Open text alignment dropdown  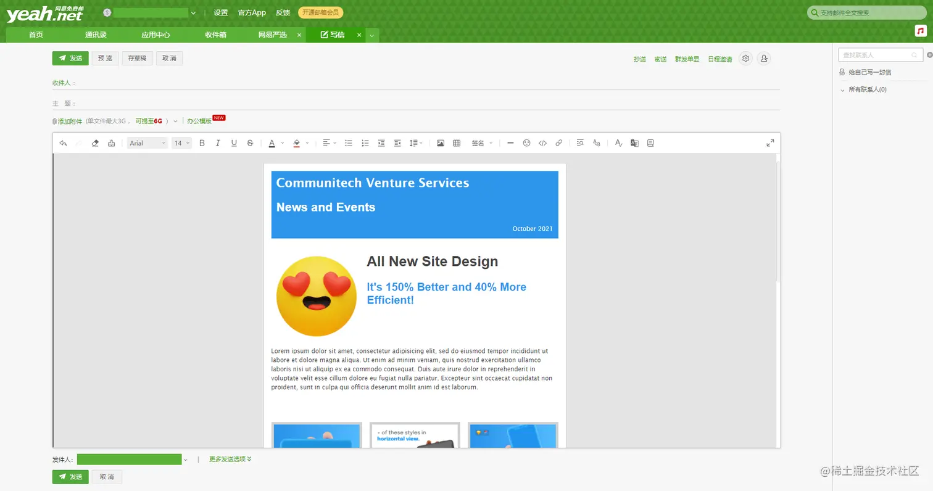pos(330,143)
